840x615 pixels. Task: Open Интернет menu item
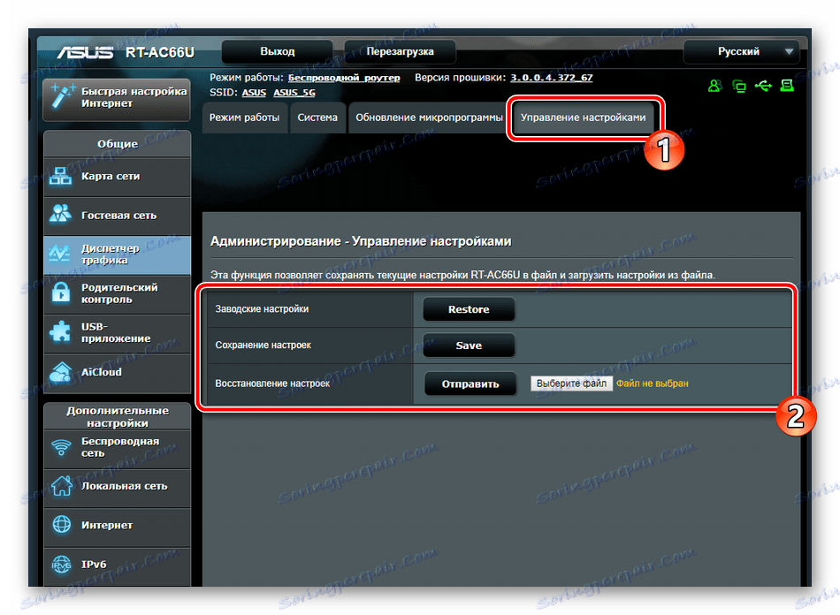pos(118,526)
